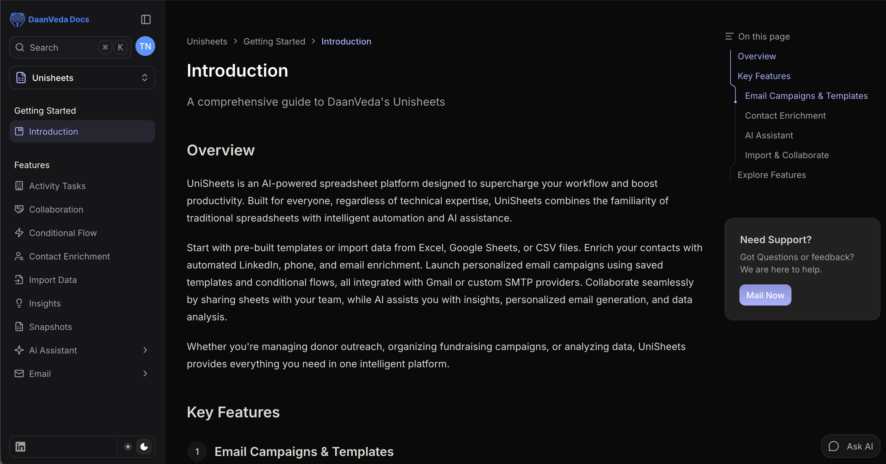Collapse the sidebar with the panel icon
Viewport: 886px width, 464px height.
[146, 19]
